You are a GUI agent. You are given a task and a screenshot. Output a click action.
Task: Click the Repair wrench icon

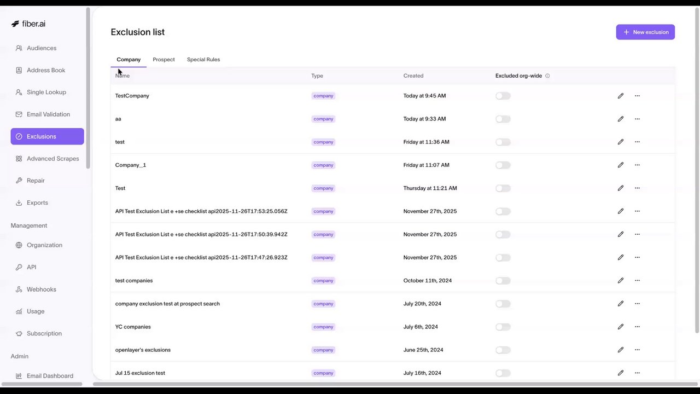pyautogui.click(x=19, y=181)
